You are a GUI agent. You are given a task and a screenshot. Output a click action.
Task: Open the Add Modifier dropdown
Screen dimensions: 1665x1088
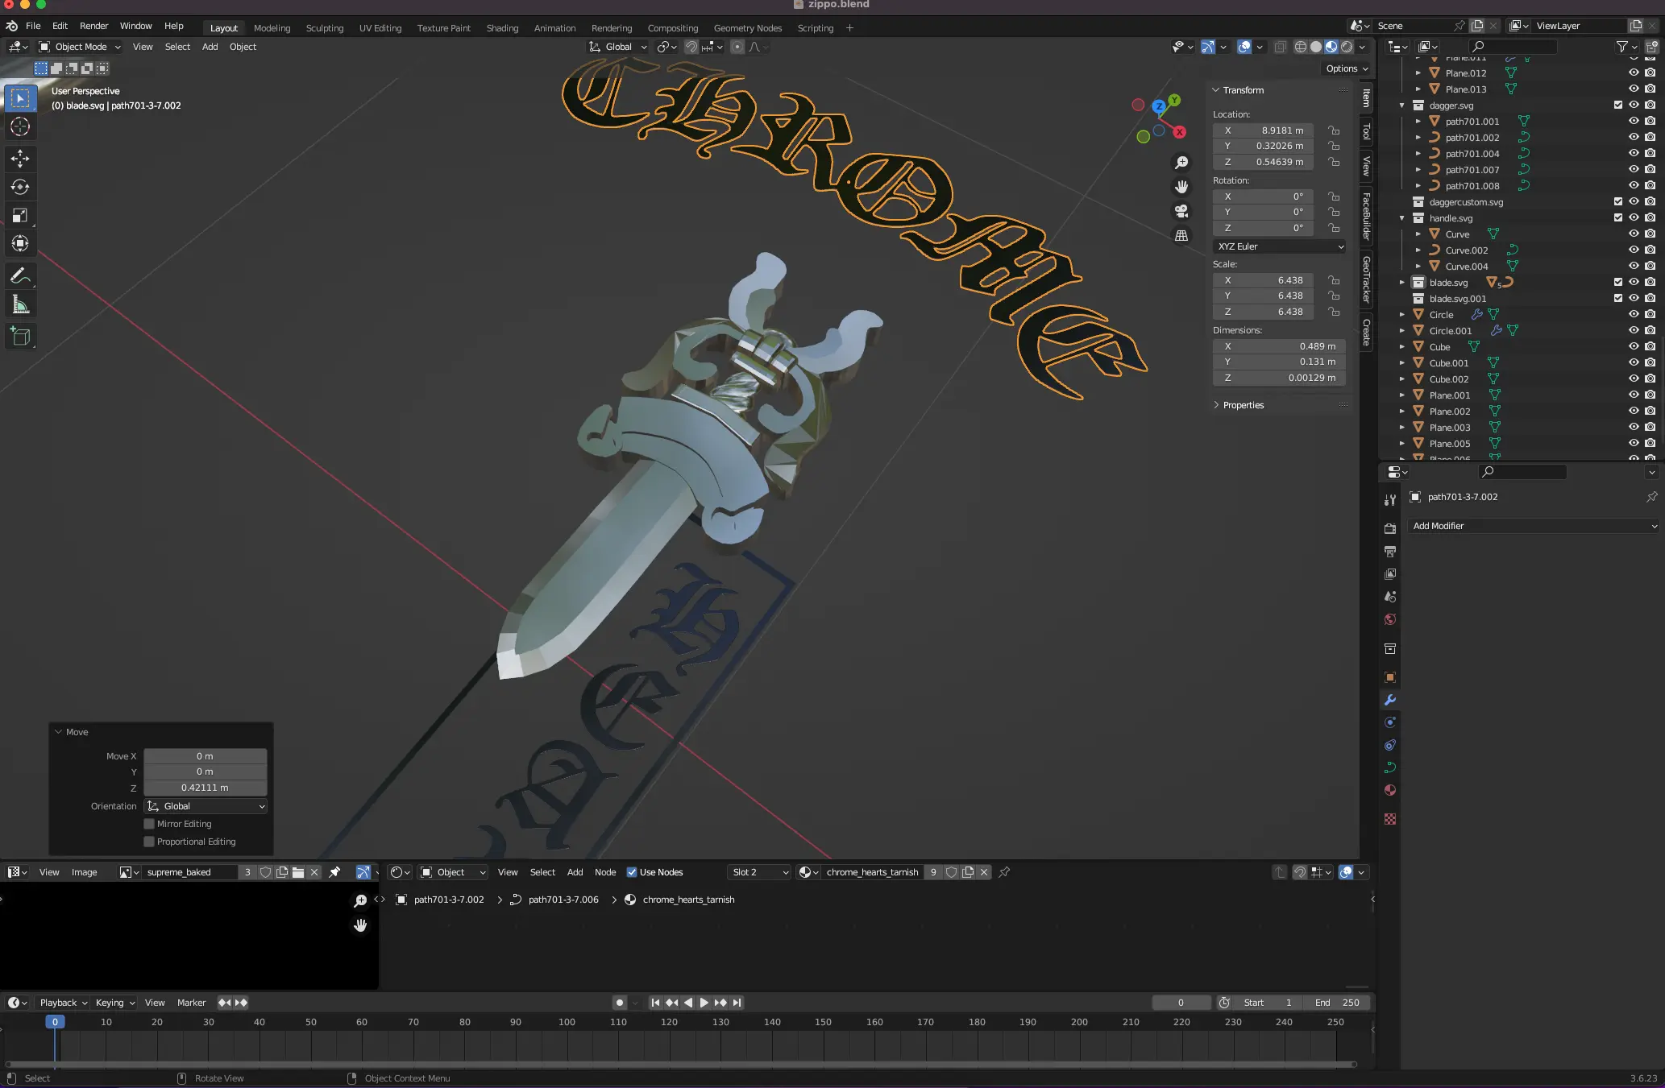coord(1534,526)
